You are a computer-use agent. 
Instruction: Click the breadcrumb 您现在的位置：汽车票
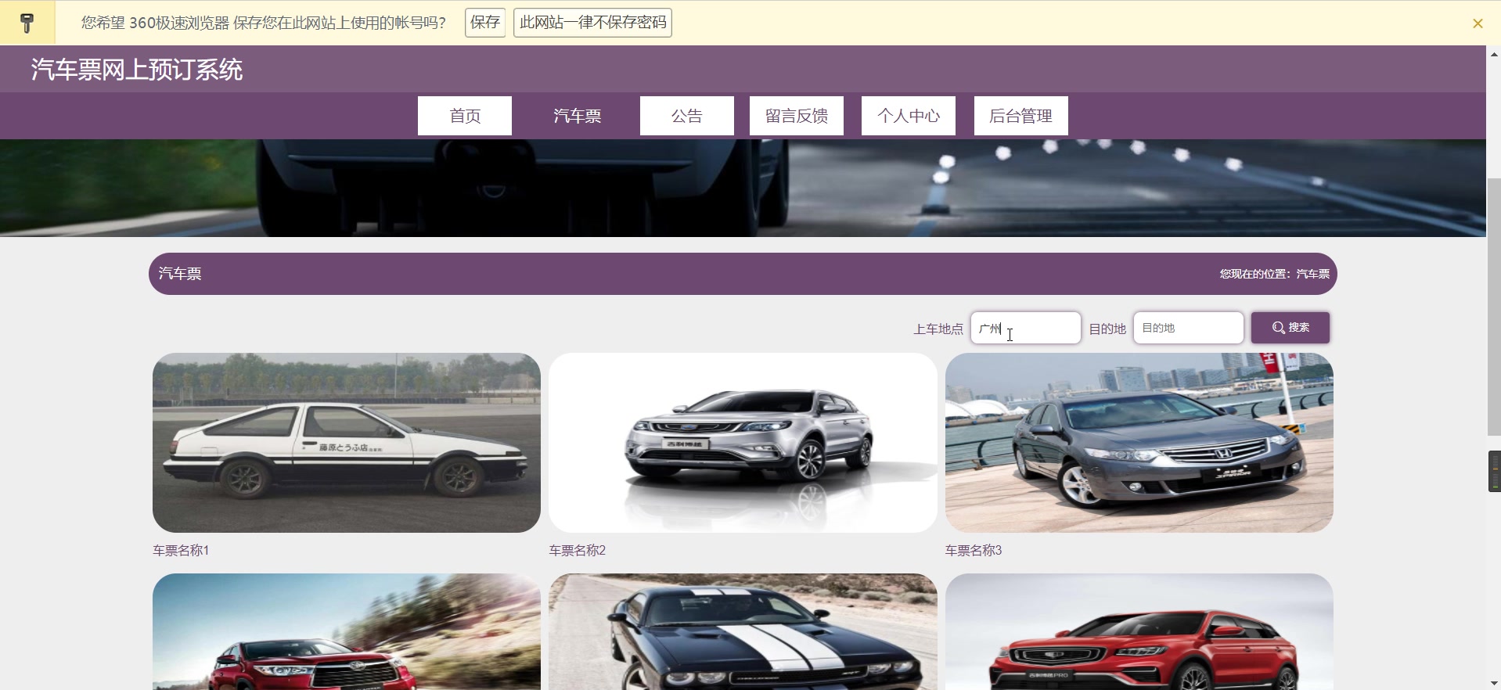coord(1274,274)
